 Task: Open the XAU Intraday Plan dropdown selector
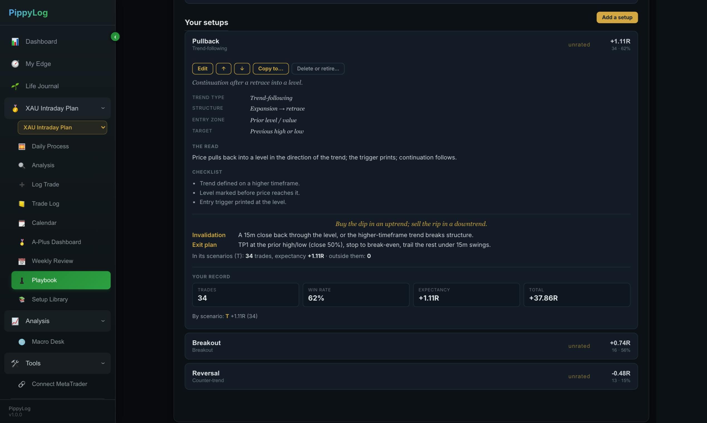[62, 127]
